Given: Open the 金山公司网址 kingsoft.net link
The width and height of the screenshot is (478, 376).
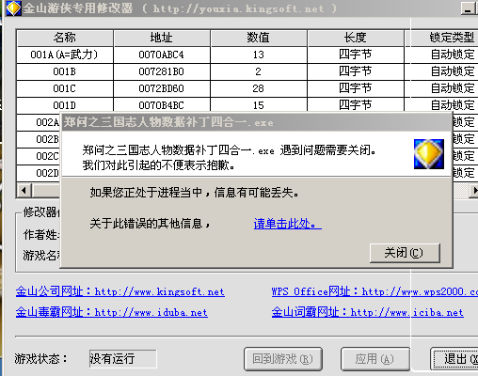Looking at the screenshot, I should tap(120, 291).
